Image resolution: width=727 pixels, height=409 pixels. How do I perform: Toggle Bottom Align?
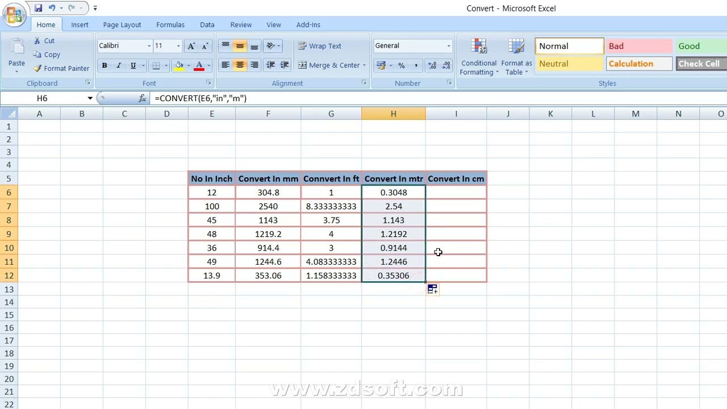click(x=254, y=46)
